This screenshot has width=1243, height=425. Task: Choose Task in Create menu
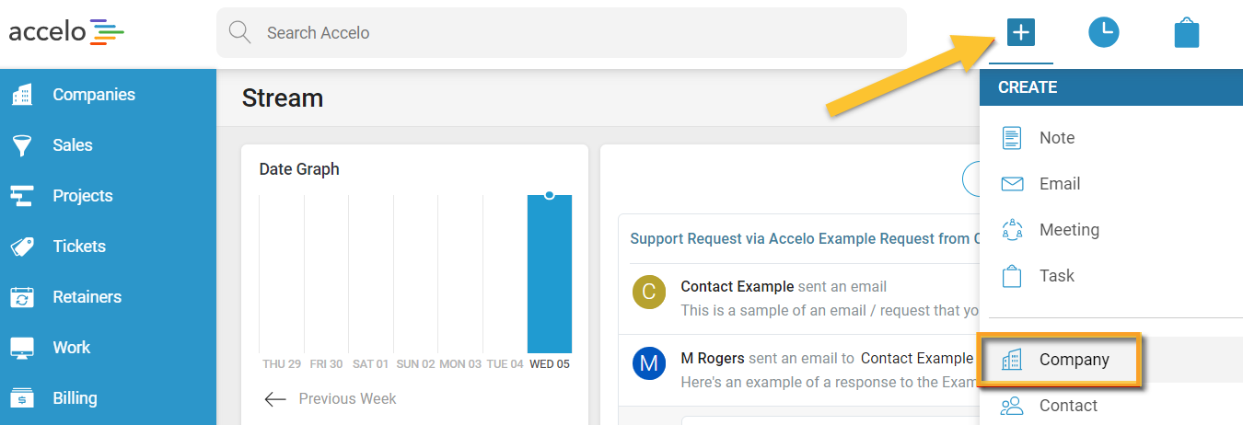point(1056,276)
